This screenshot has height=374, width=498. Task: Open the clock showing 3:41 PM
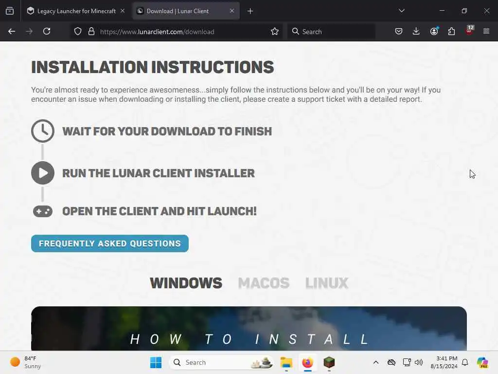(x=444, y=362)
